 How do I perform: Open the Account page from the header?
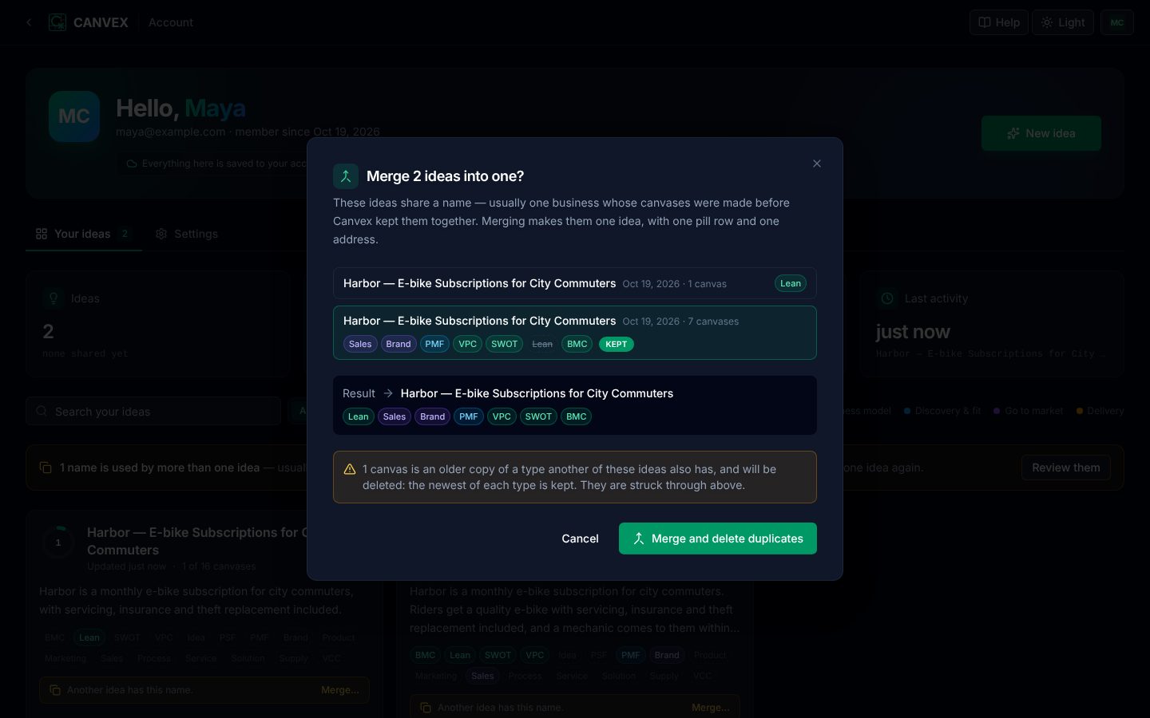pos(171,22)
